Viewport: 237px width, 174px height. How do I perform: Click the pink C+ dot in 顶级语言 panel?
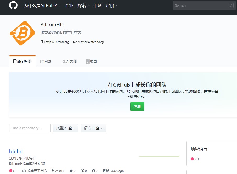(x=192, y=159)
